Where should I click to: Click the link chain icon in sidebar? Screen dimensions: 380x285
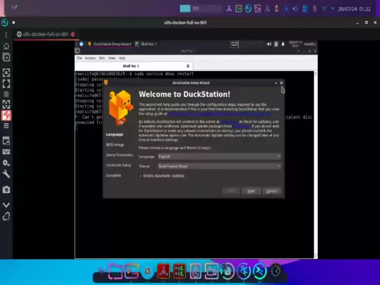coord(6,217)
